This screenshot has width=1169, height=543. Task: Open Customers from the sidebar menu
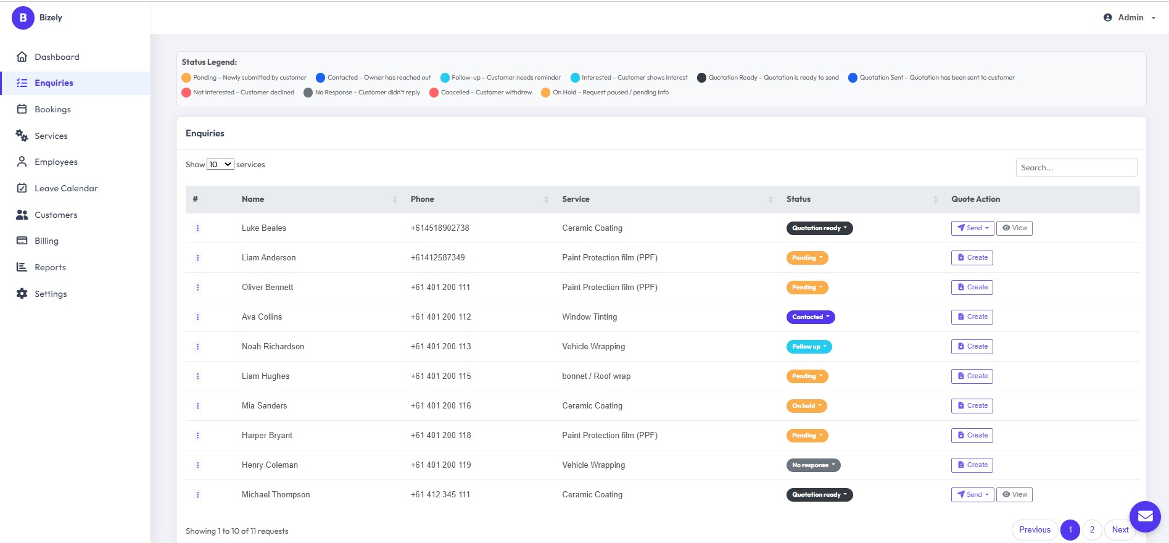(x=56, y=215)
